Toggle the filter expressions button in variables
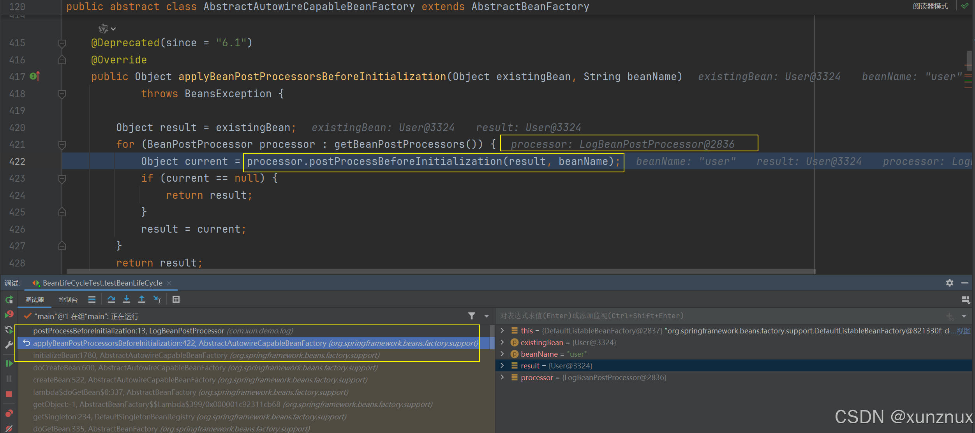Image resolution: width=975 pixels, height=433 pixels. (471, 316)
